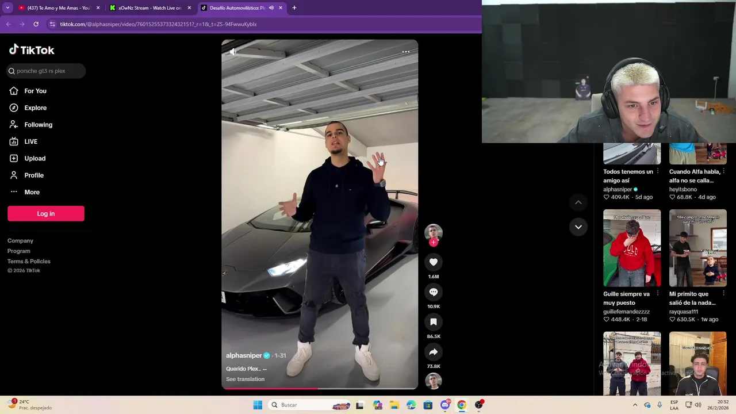The width and height of the screenshot is (736, 414).
Task: Select the Desafío Automovilístico TikTok tab
Action: click(236, 8)
